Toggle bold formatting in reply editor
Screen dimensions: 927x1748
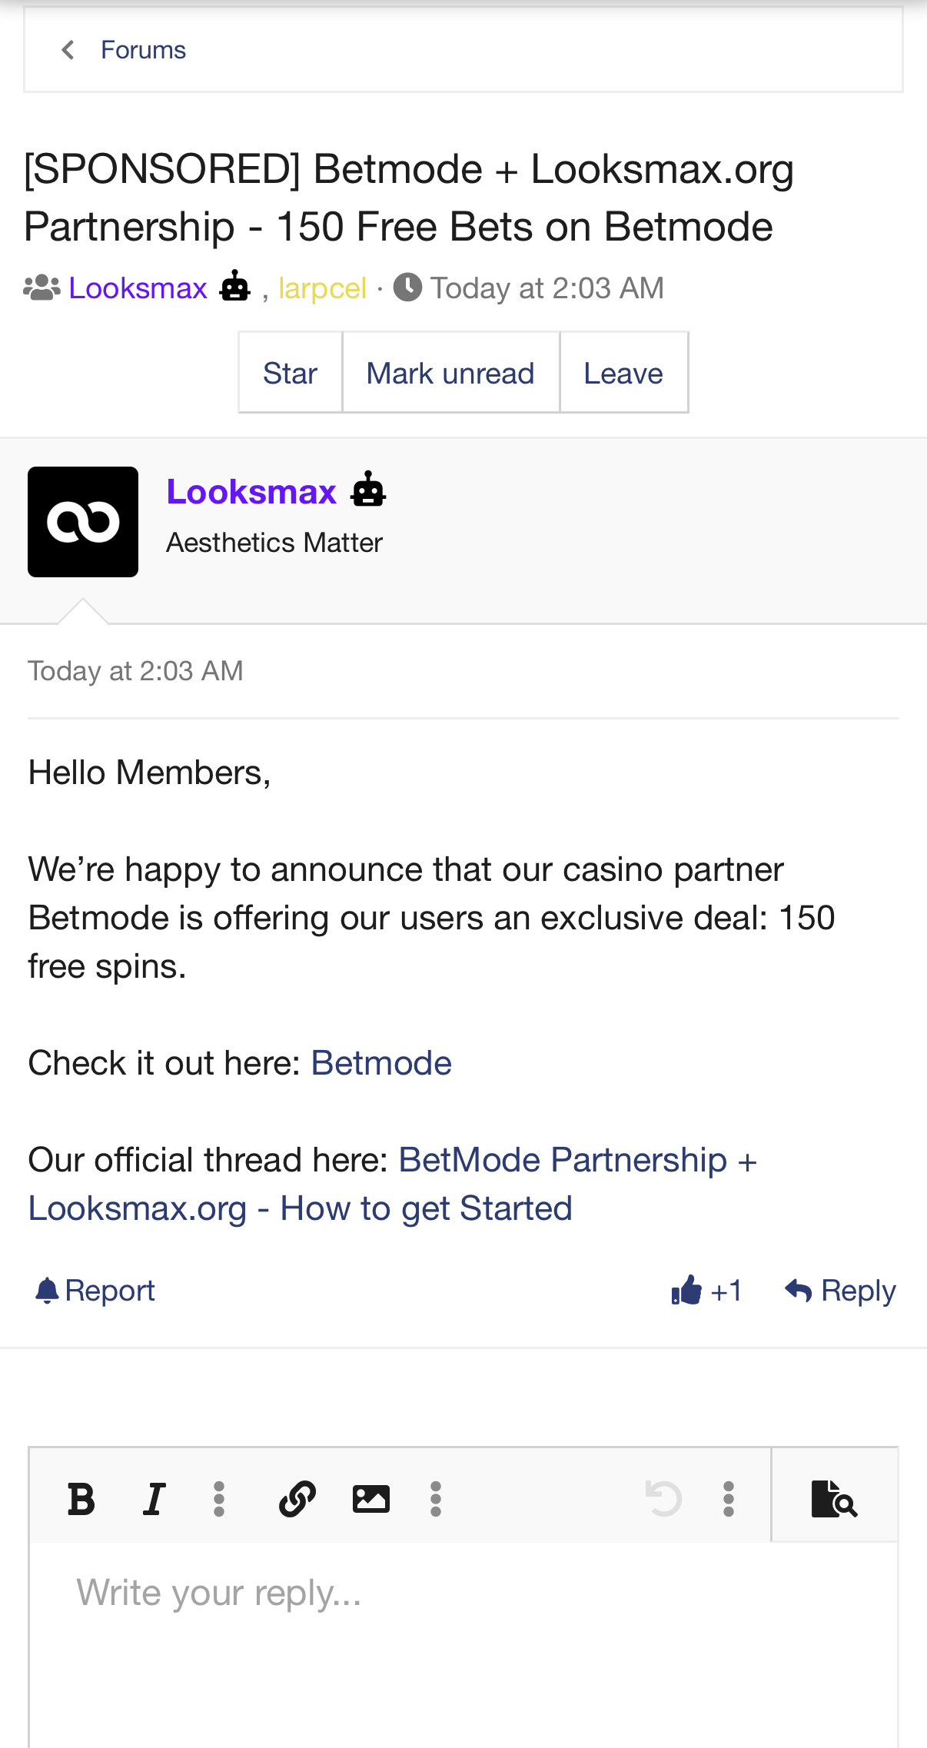pyautogui.click(x=81, y=1498)
